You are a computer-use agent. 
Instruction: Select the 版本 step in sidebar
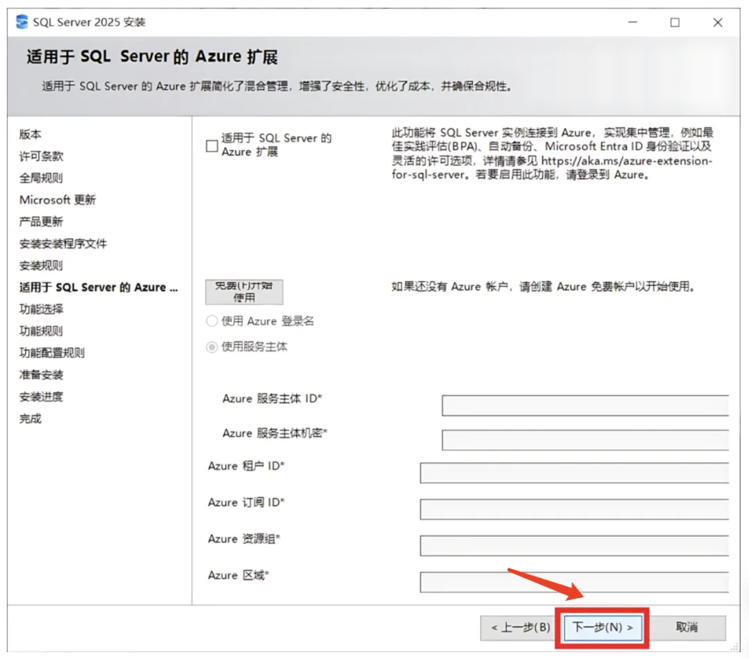click(30, 135)
